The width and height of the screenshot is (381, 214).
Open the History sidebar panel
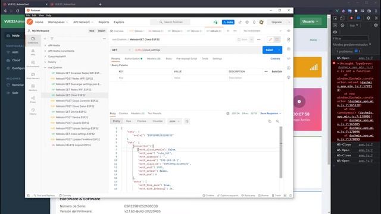click(33, 111)
